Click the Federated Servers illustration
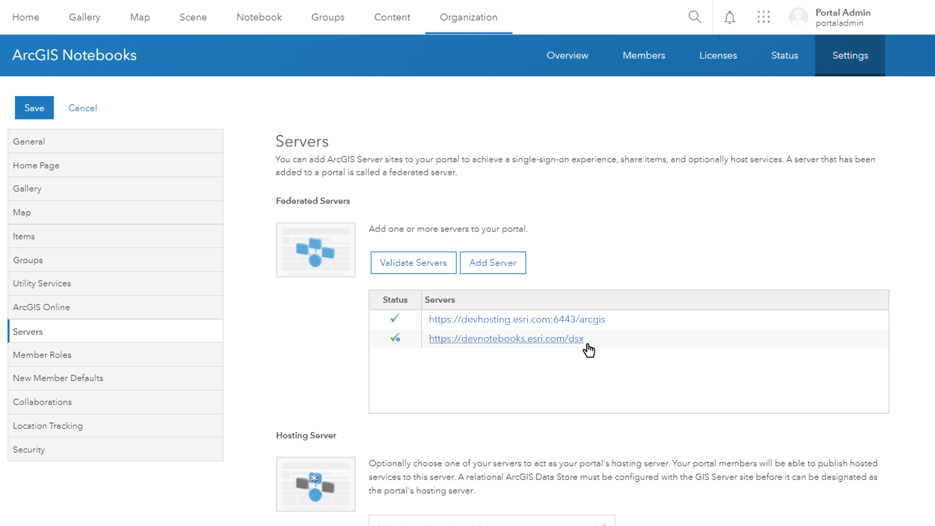This screenshot has height=526, width=935. coord(316,249)
